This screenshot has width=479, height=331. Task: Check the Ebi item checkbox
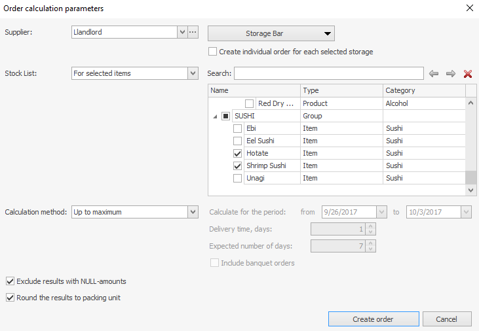(x=238, y=129)
